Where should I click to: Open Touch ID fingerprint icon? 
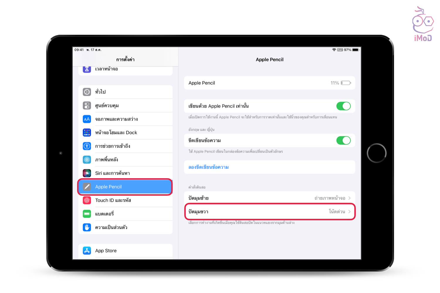(x=87, y=200)
